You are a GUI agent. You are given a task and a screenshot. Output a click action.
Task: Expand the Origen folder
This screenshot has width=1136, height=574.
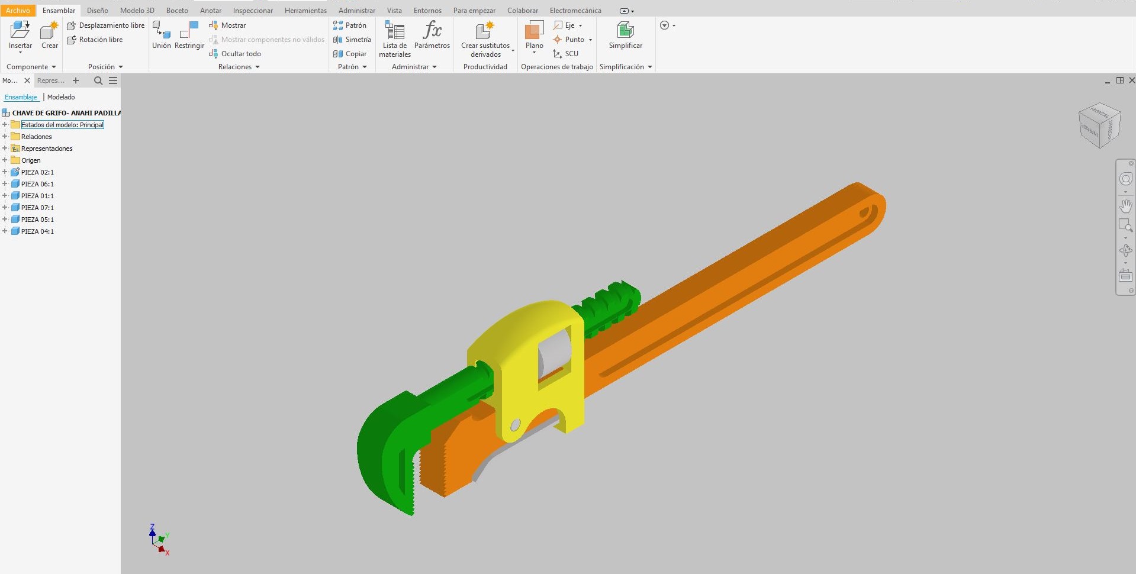pos(5,160)
